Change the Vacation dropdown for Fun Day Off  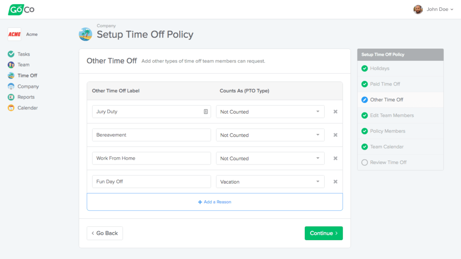click(270, 182)
